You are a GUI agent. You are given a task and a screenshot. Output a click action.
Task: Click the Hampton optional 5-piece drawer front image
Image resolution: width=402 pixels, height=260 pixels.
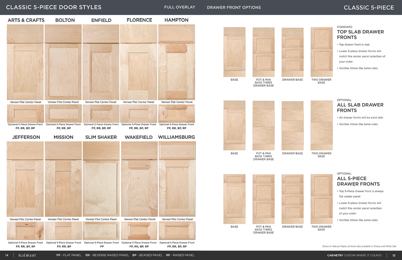[x=177, y=114]
